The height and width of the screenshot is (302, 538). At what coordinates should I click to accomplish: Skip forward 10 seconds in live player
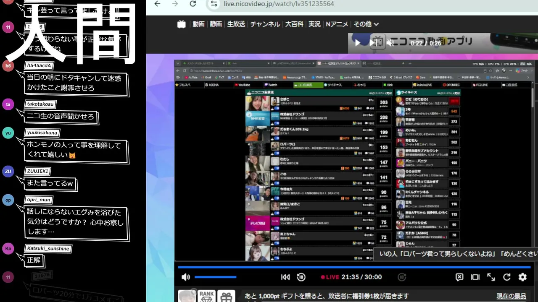point(402,277)
